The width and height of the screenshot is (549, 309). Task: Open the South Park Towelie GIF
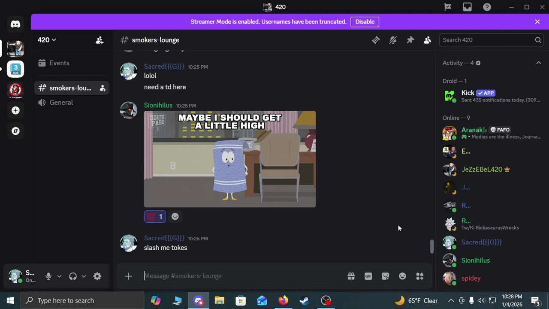point(230,159)
